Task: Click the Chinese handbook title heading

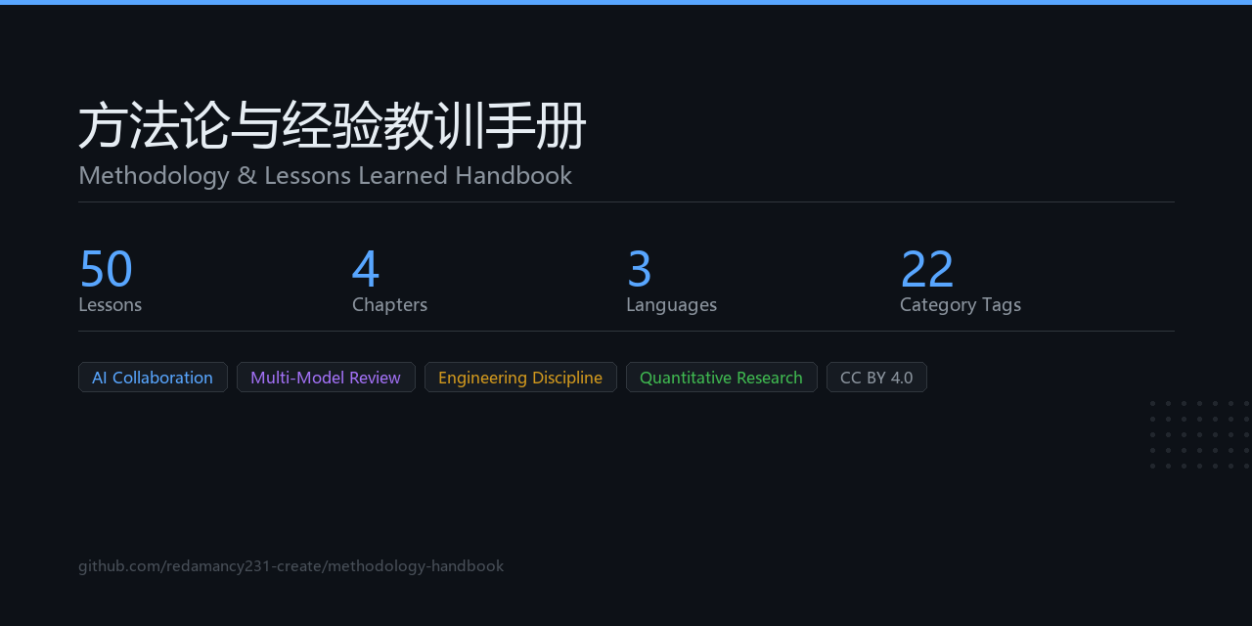Action: coord(333,126)
